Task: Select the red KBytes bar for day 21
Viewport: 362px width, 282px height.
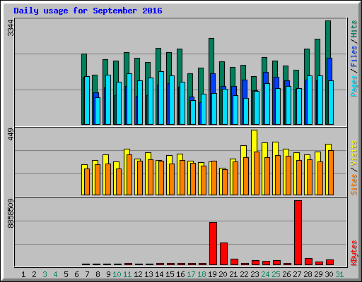Action: (234, 262)
